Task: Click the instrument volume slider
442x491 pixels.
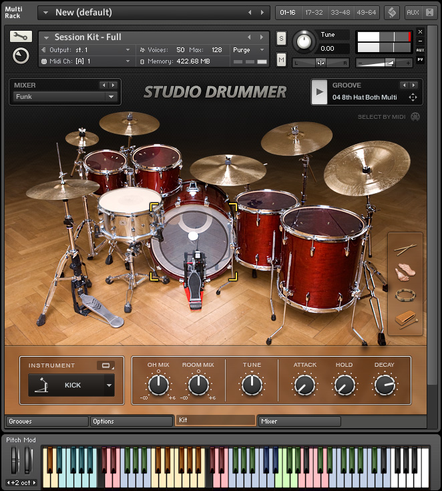Action: pos(384,63)
